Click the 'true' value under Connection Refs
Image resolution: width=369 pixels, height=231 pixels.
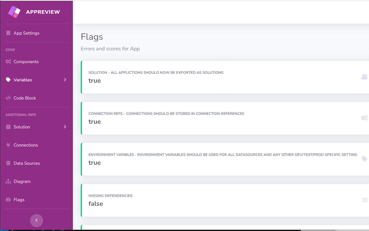pos(95,122)
